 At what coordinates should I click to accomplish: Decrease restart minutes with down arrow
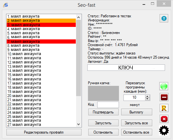pos(147,99)
